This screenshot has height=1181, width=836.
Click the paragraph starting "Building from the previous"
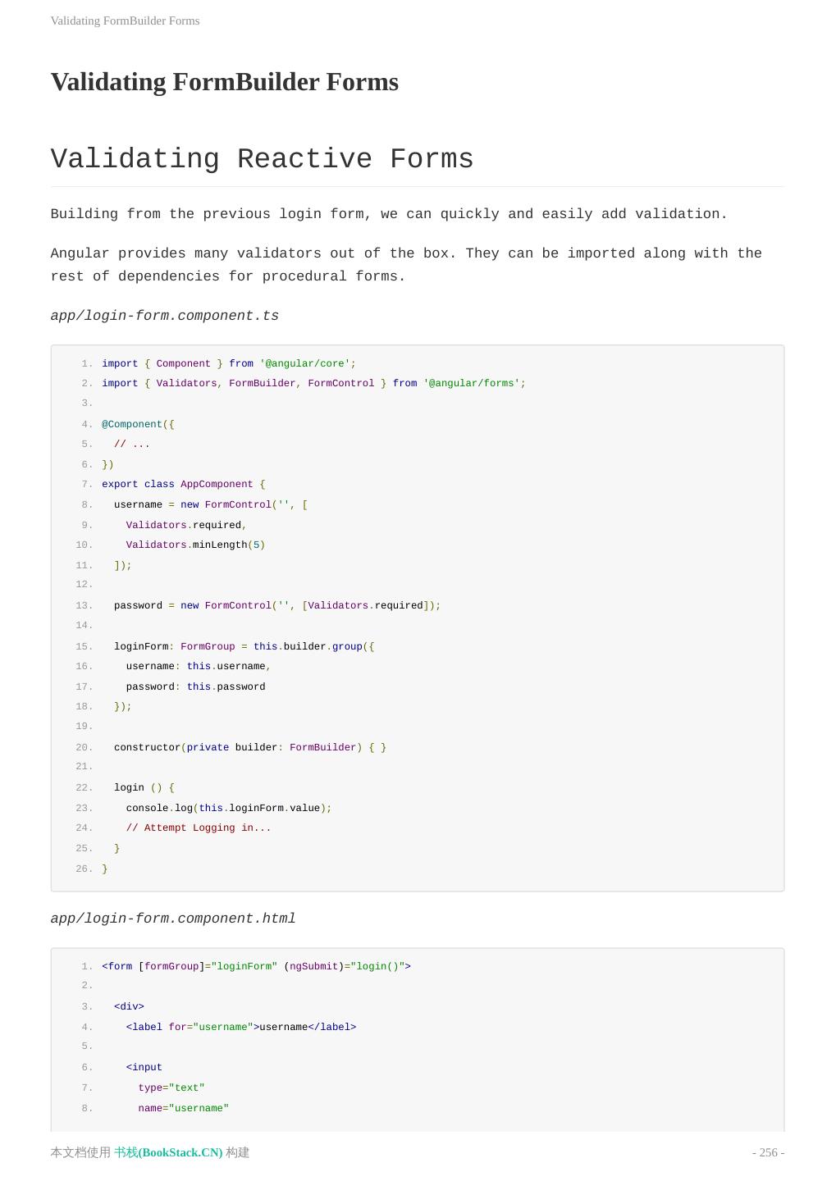point(389,214)
